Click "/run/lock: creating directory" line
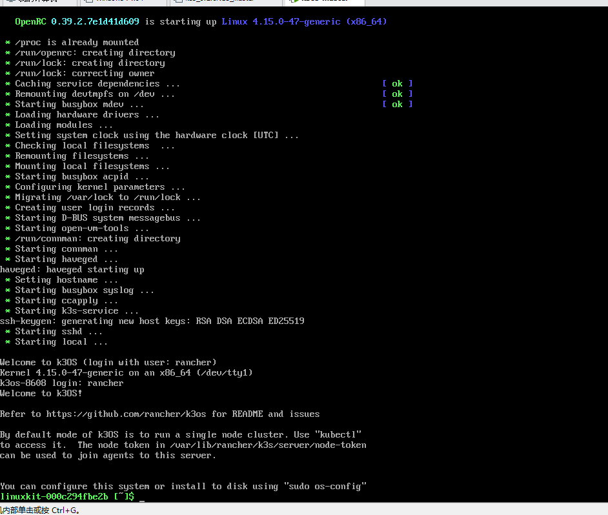608x515 pixels. point(85,63)
